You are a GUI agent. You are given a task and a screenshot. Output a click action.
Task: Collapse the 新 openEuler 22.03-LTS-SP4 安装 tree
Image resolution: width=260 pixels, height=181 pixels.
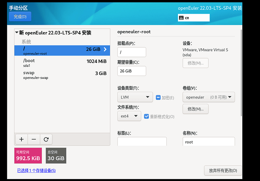coord(17,33)
